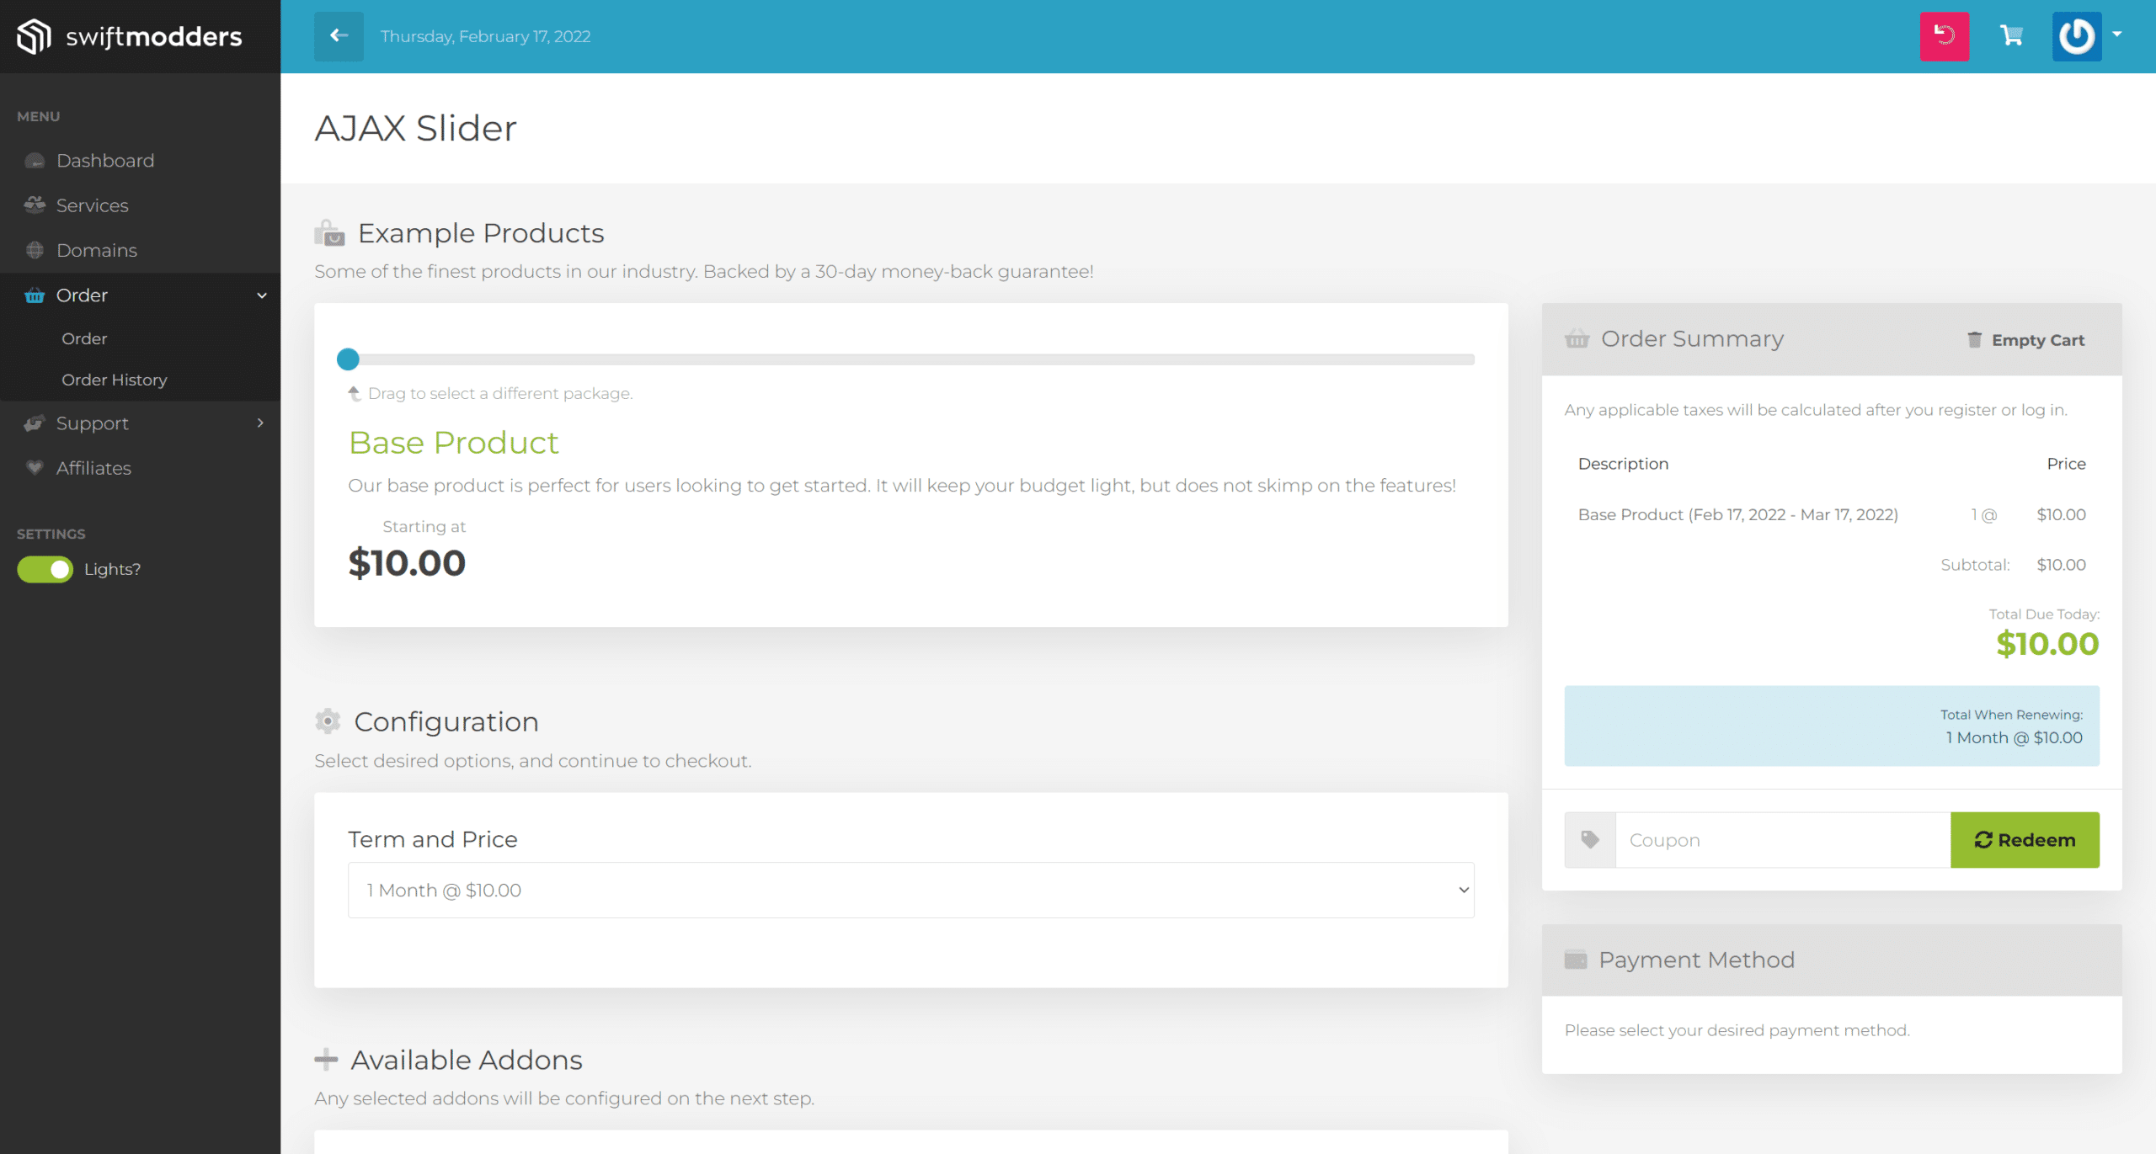Screen dimensions: 2156x1154
Task: Click the coupon tag icon
Action: click(1590, 839)
